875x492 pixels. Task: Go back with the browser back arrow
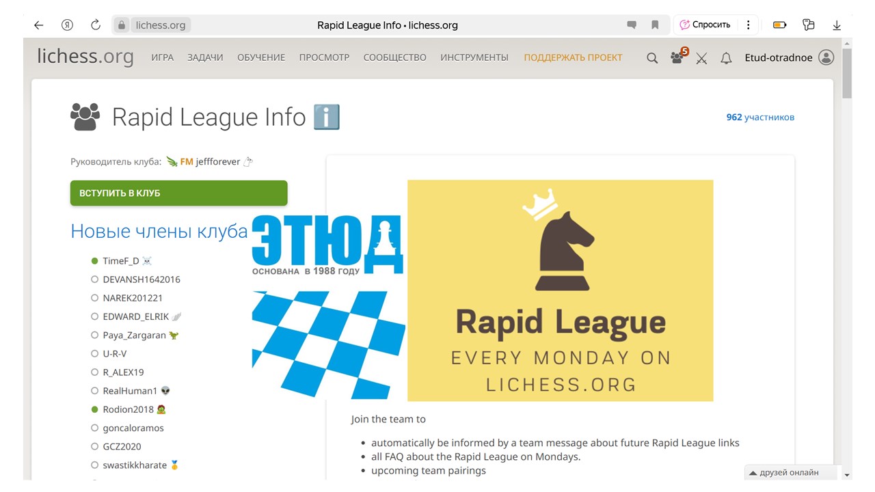[x=38, y=25]
